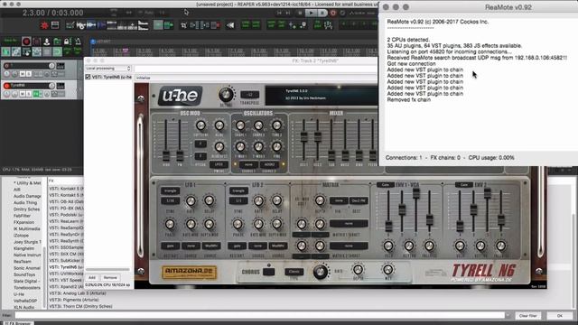Select the SoundToys folder in FX browser

(24, 274)
